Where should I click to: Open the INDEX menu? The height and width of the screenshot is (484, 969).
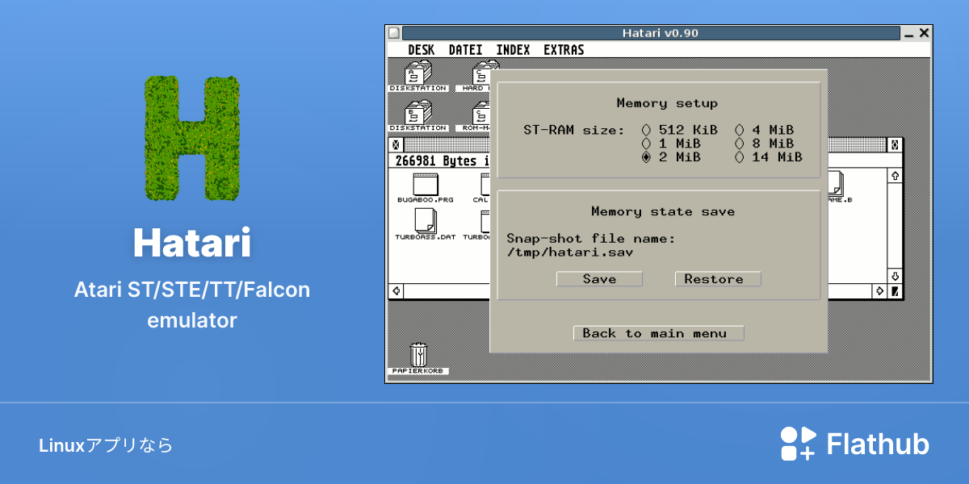pos(513,50)
